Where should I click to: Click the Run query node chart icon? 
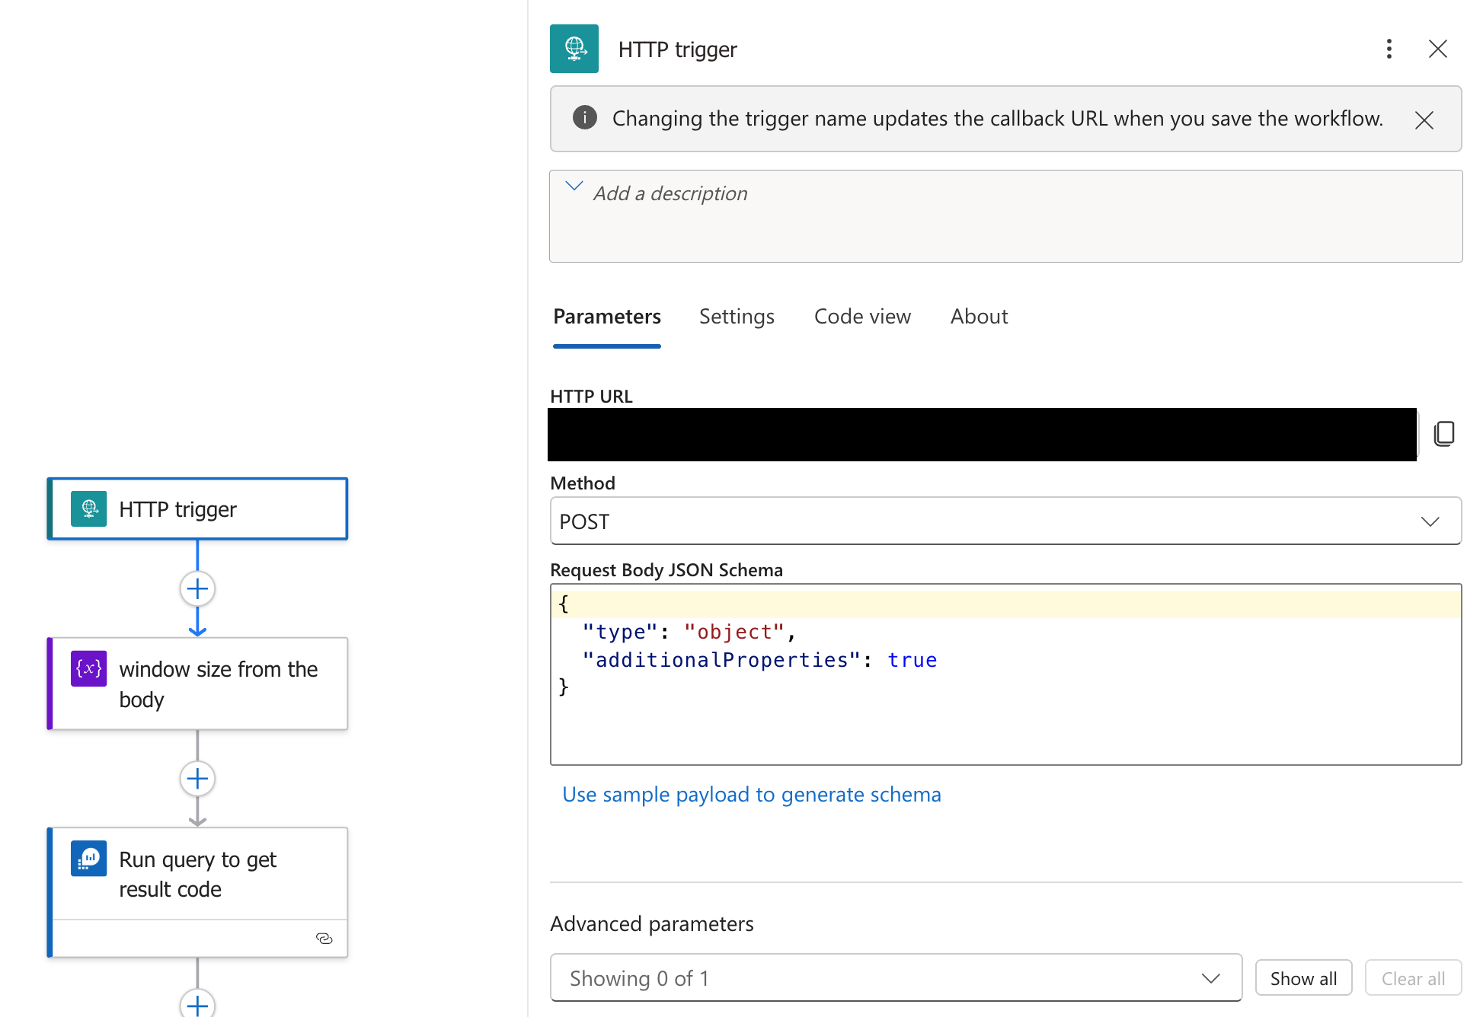[x=89, y=859]
